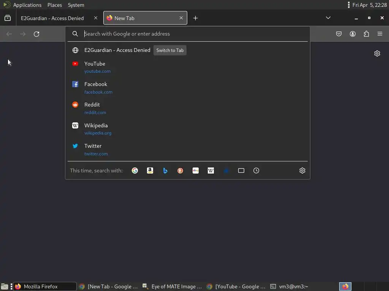Switch to New Tab - Google Chrome window
389x291 pixels.
tap(108, 286)
